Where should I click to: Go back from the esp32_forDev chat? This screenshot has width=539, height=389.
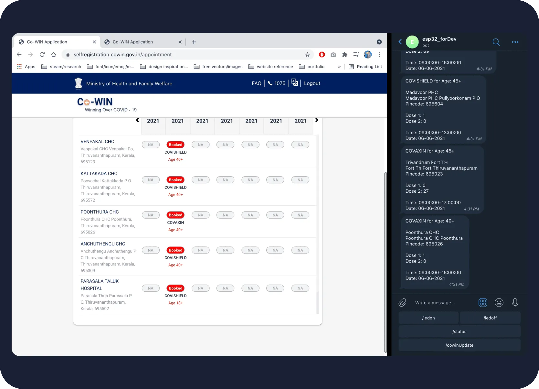point(400,42)
